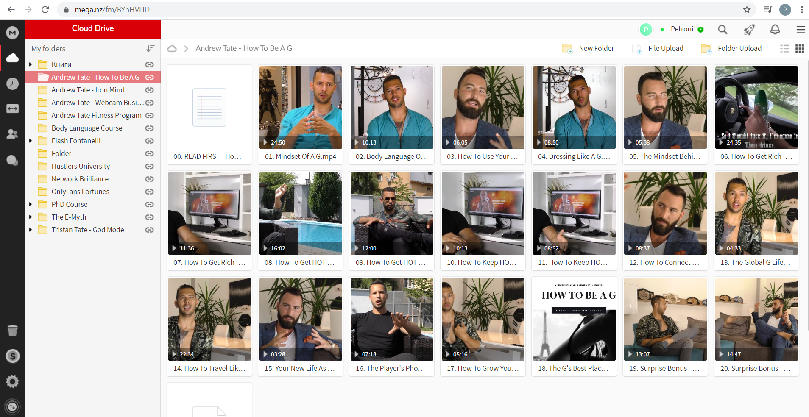Switch to list view

tap(784, 49)
